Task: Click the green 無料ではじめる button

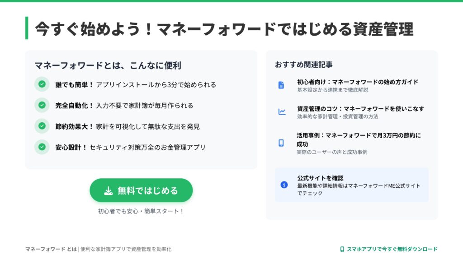Action: click(141, 190)
